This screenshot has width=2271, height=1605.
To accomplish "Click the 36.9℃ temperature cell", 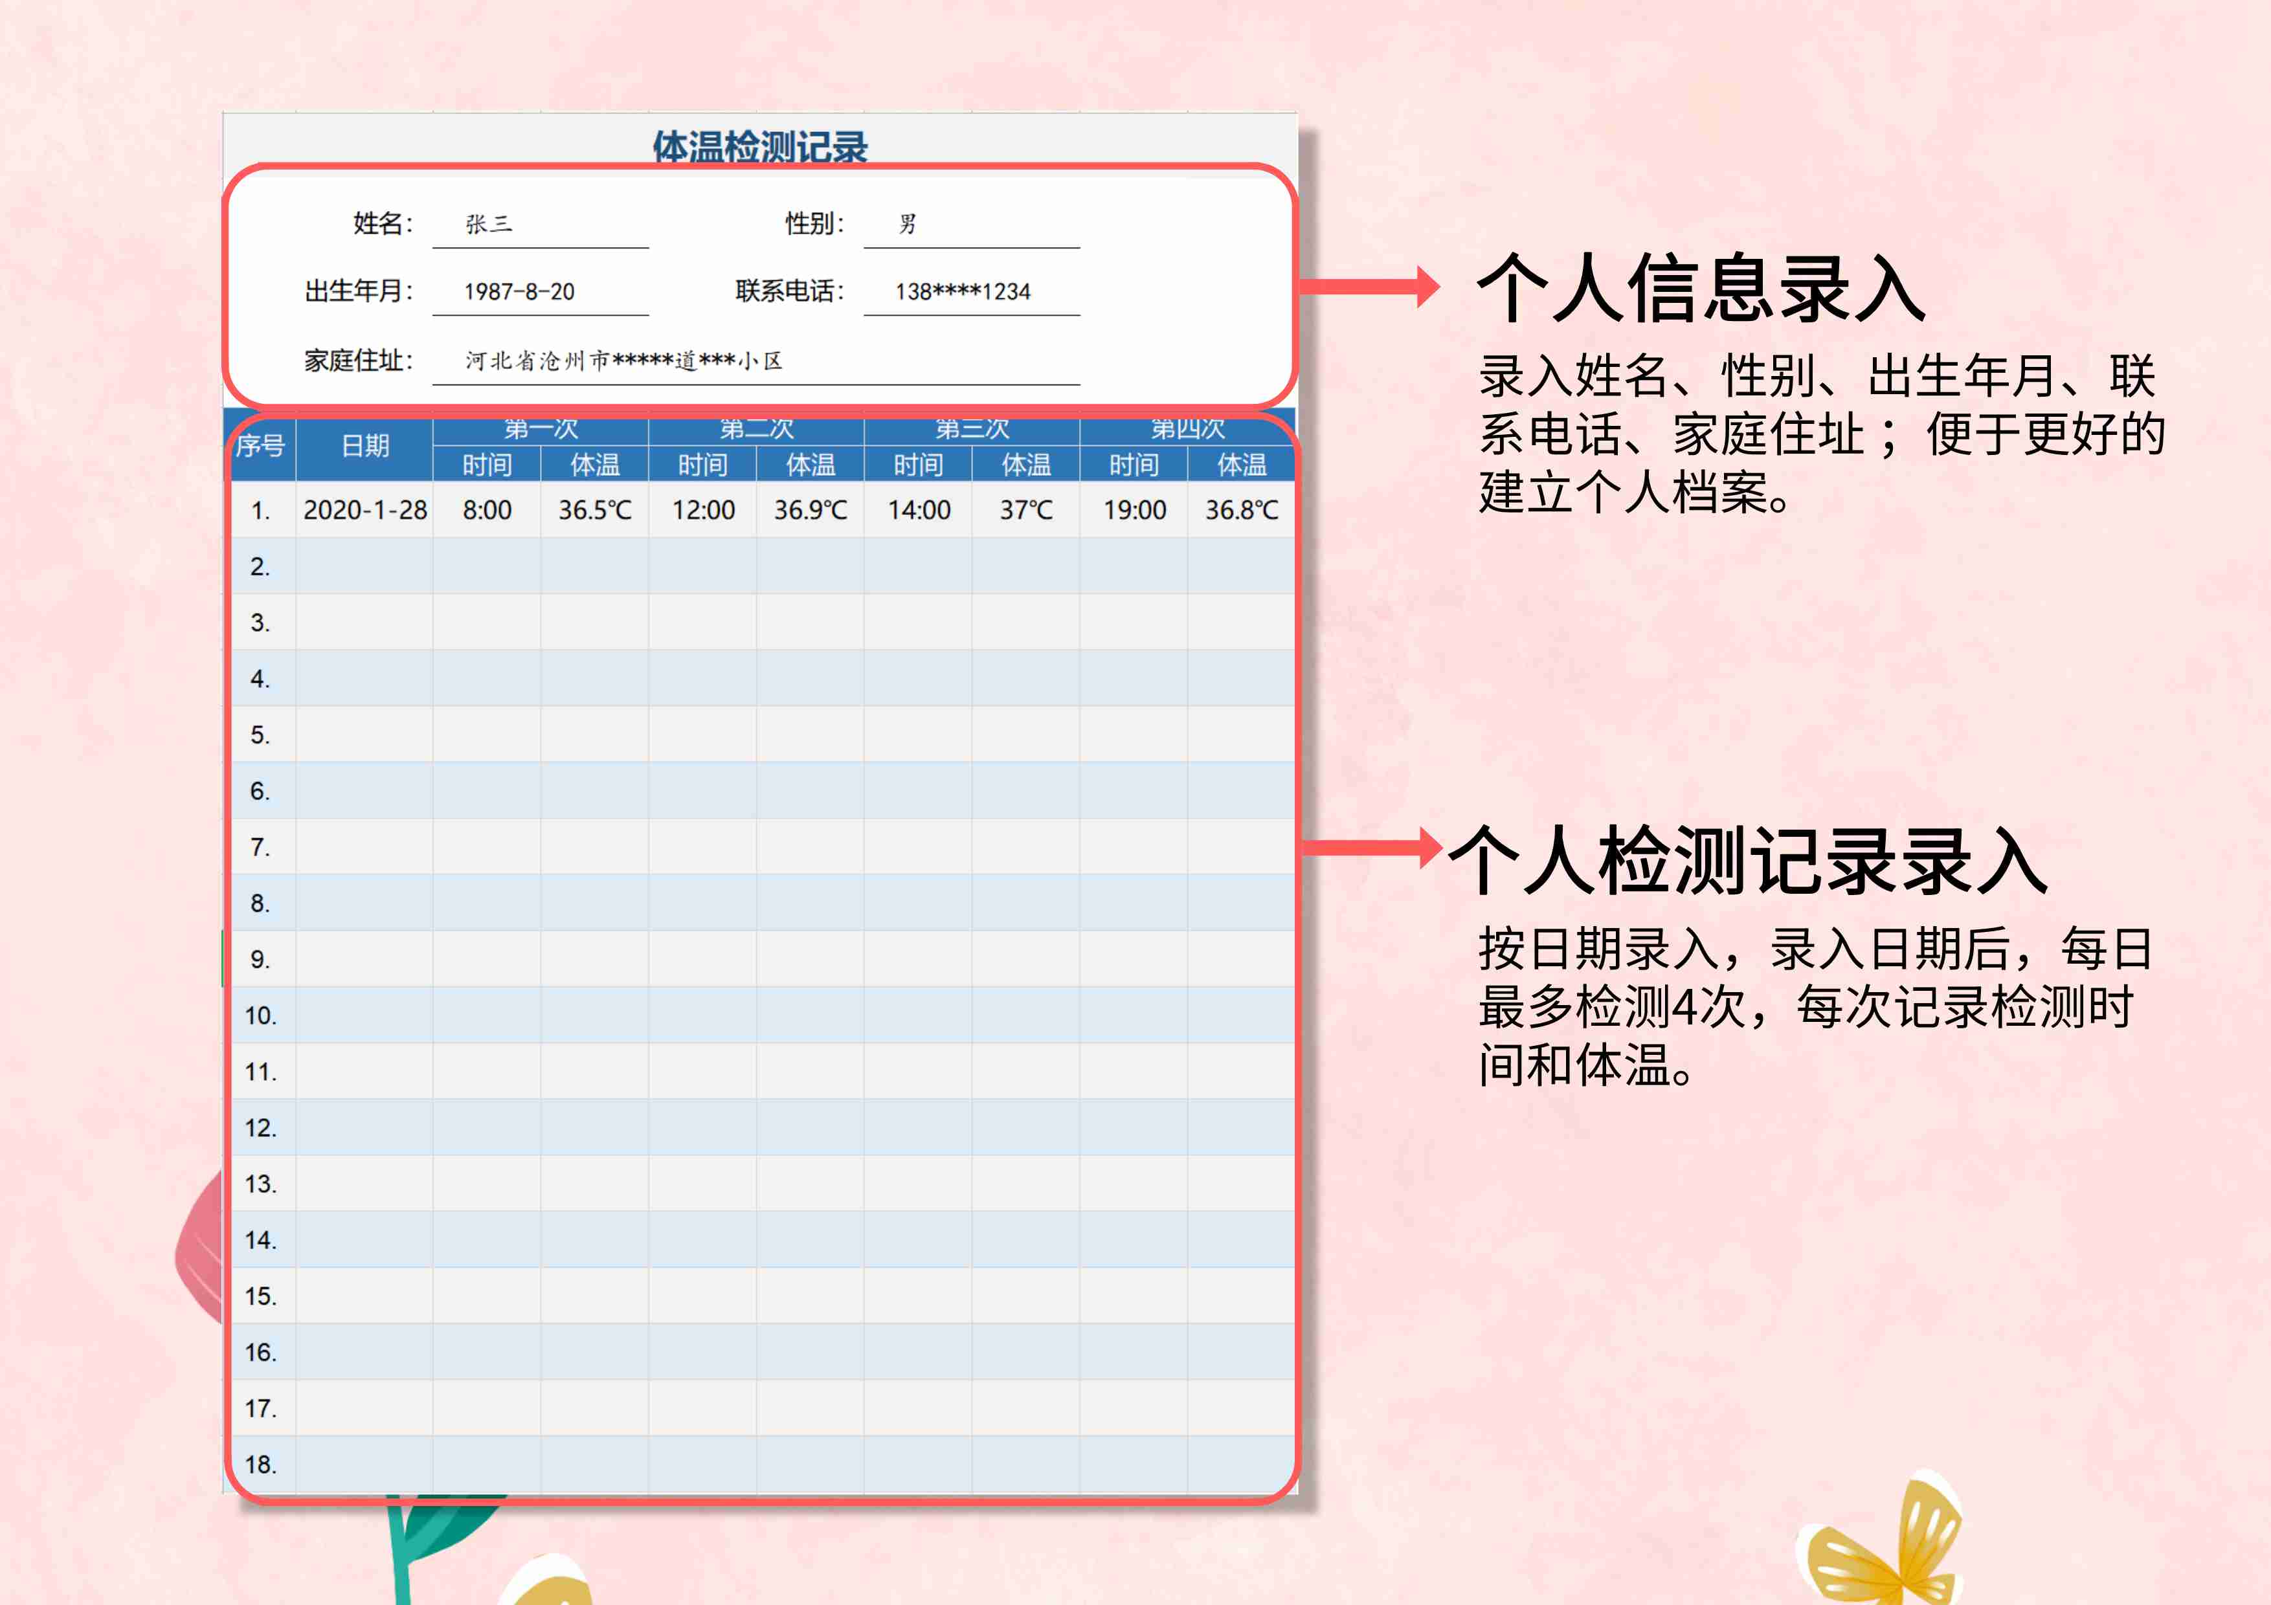I will (810, 510).
